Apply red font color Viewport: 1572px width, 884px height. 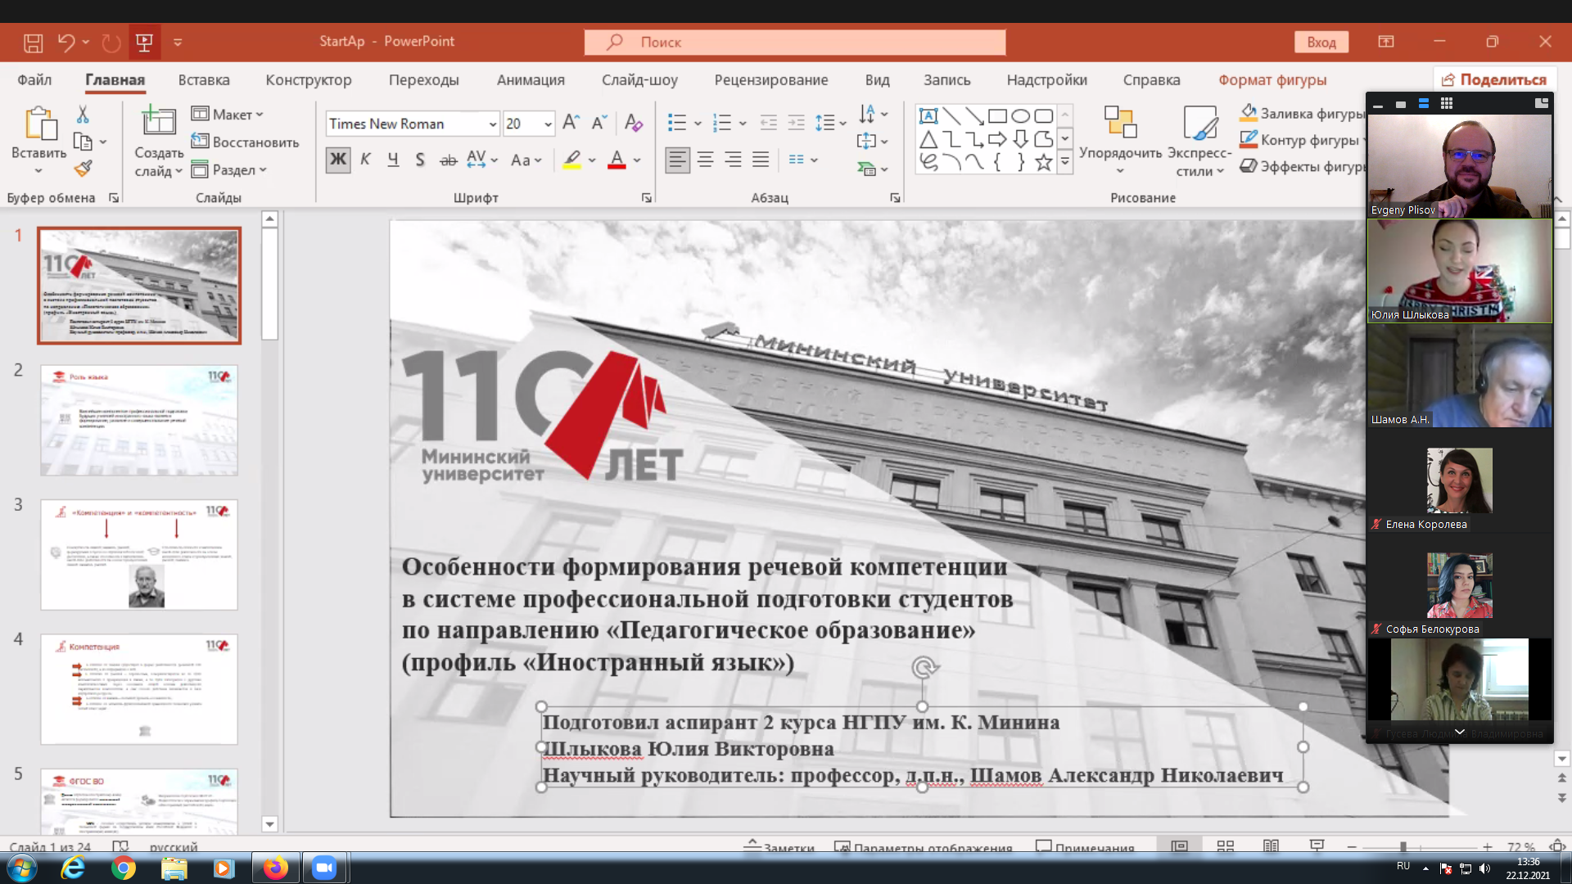[617, 160]
